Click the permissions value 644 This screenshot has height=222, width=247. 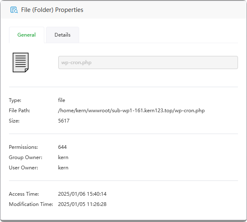62,147
